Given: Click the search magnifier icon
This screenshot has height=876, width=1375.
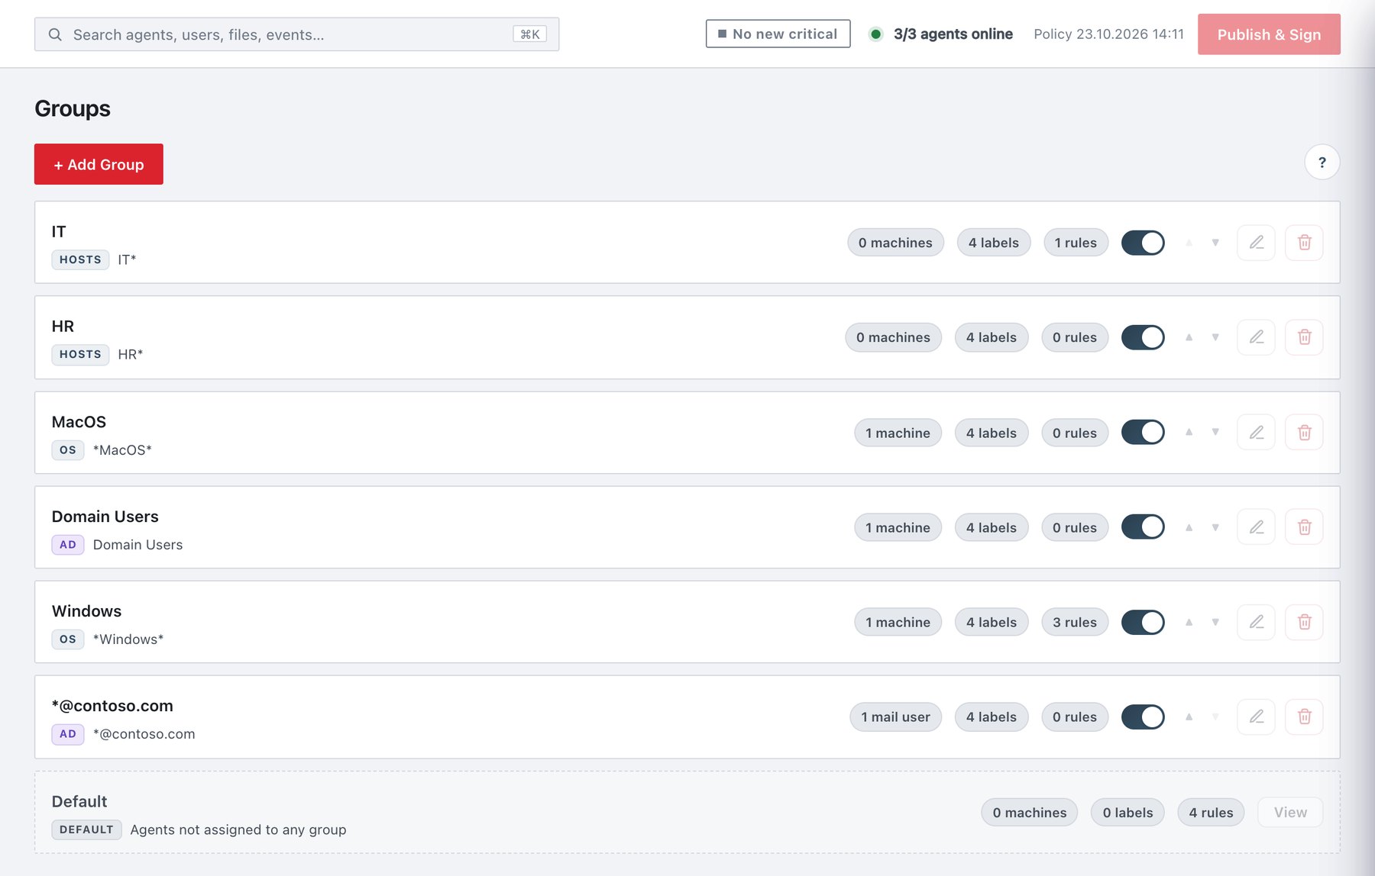Looking at the screenshot, I should [x=55, y=34].
